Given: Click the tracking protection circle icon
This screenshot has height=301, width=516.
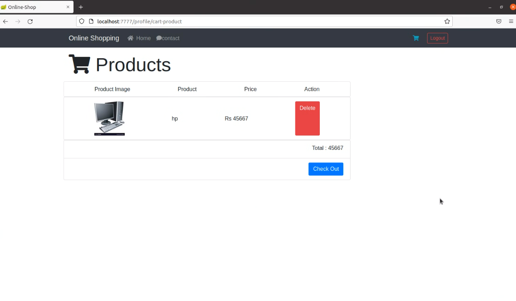Looking at the screenshot, I should pos(81,21).
